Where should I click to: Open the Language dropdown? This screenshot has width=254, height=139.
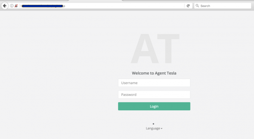(154, 128)
